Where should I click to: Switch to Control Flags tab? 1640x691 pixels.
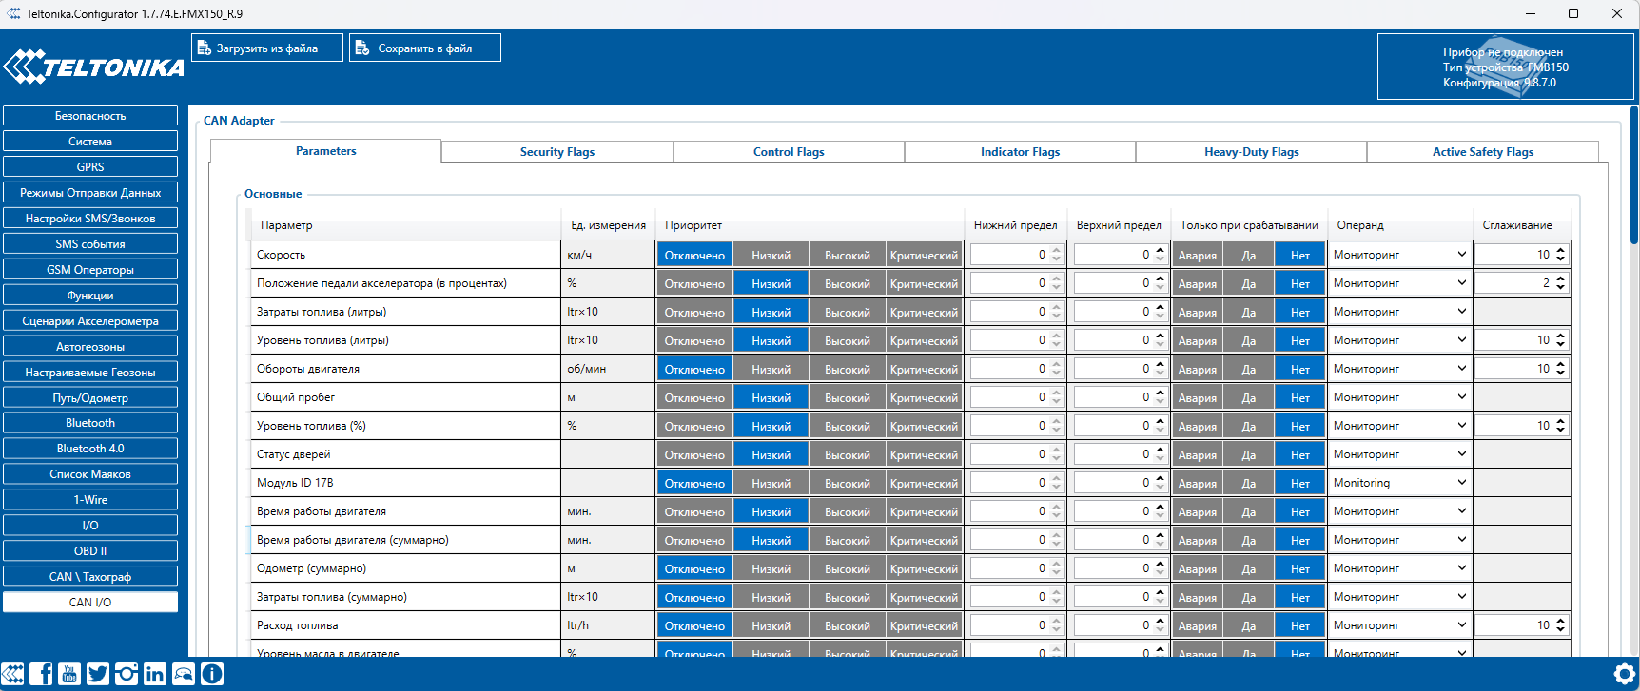point(789,152)
